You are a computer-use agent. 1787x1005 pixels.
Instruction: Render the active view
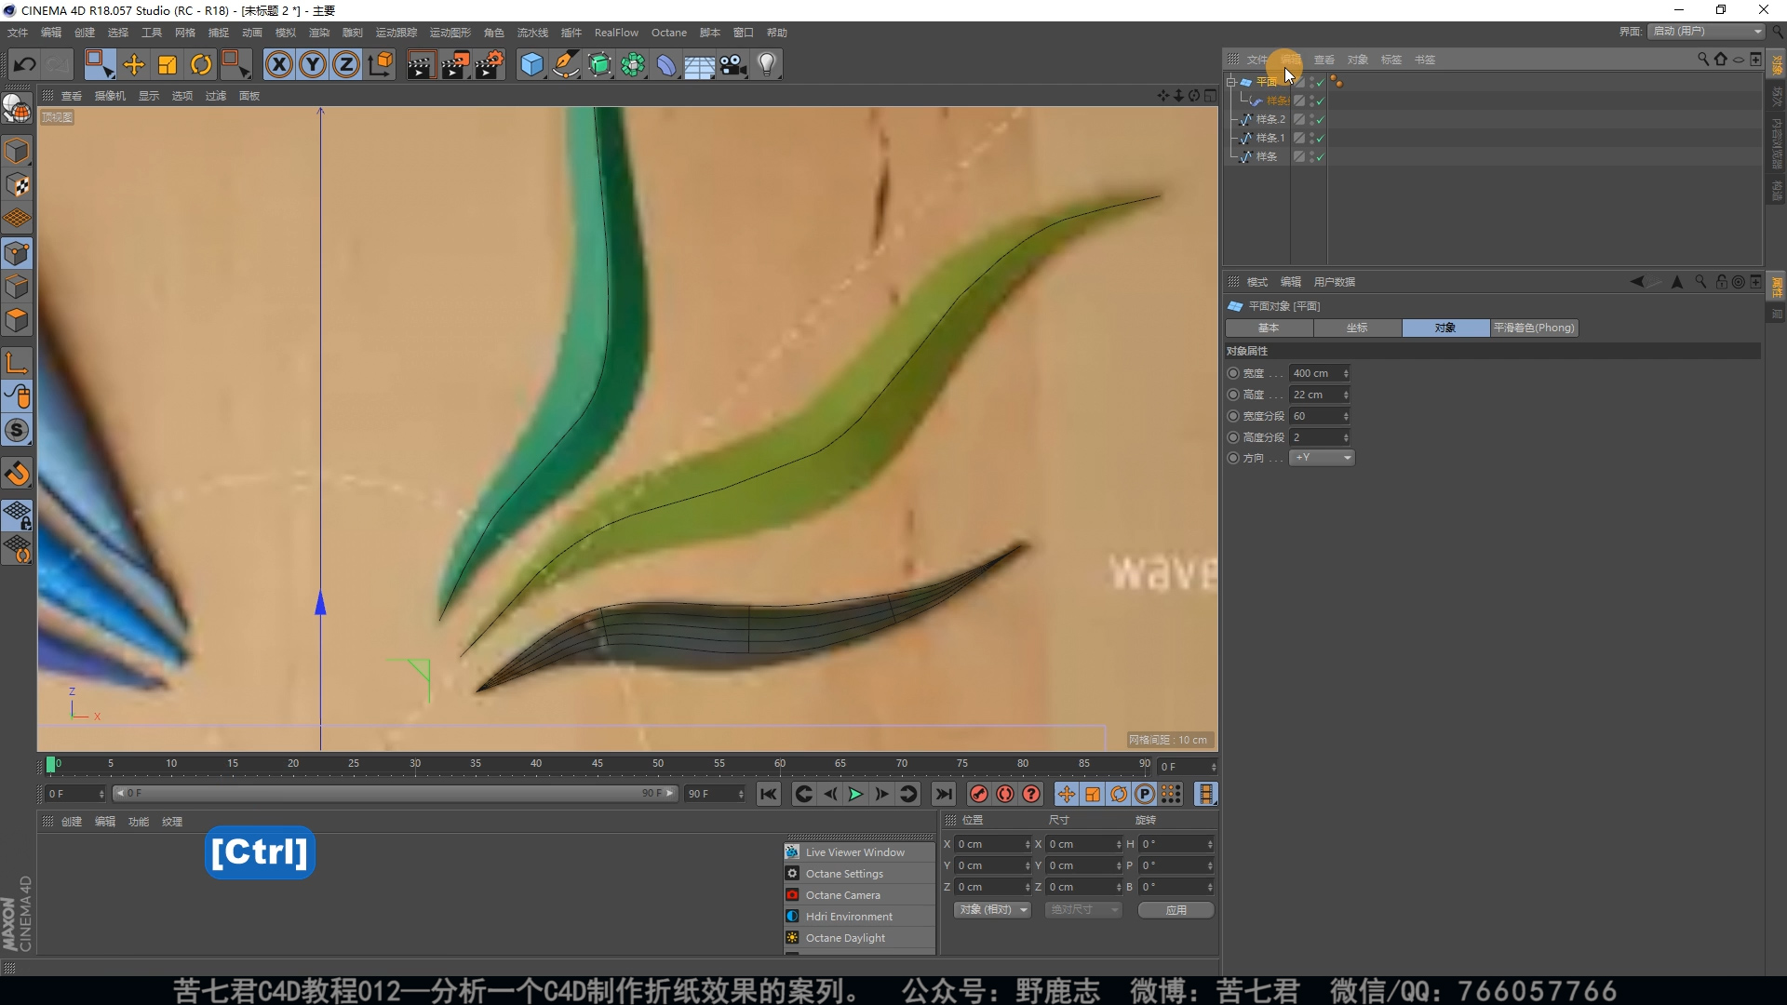tap(421, 64)
